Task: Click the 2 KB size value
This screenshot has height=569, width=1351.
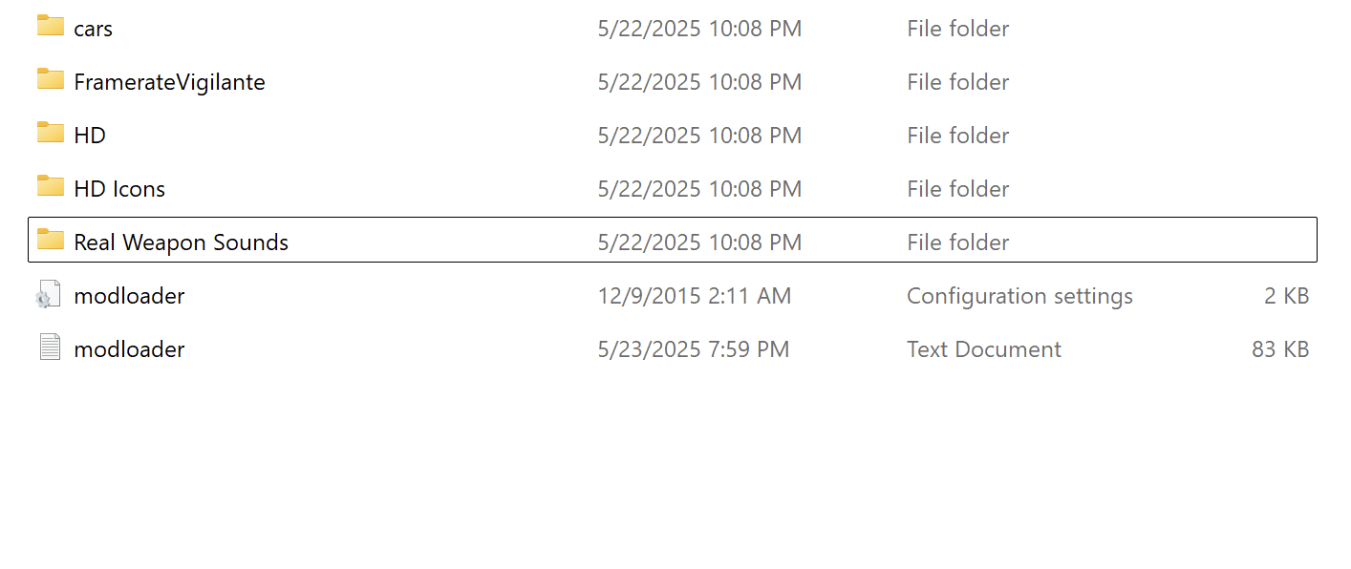Action: tap(1286, 297)
